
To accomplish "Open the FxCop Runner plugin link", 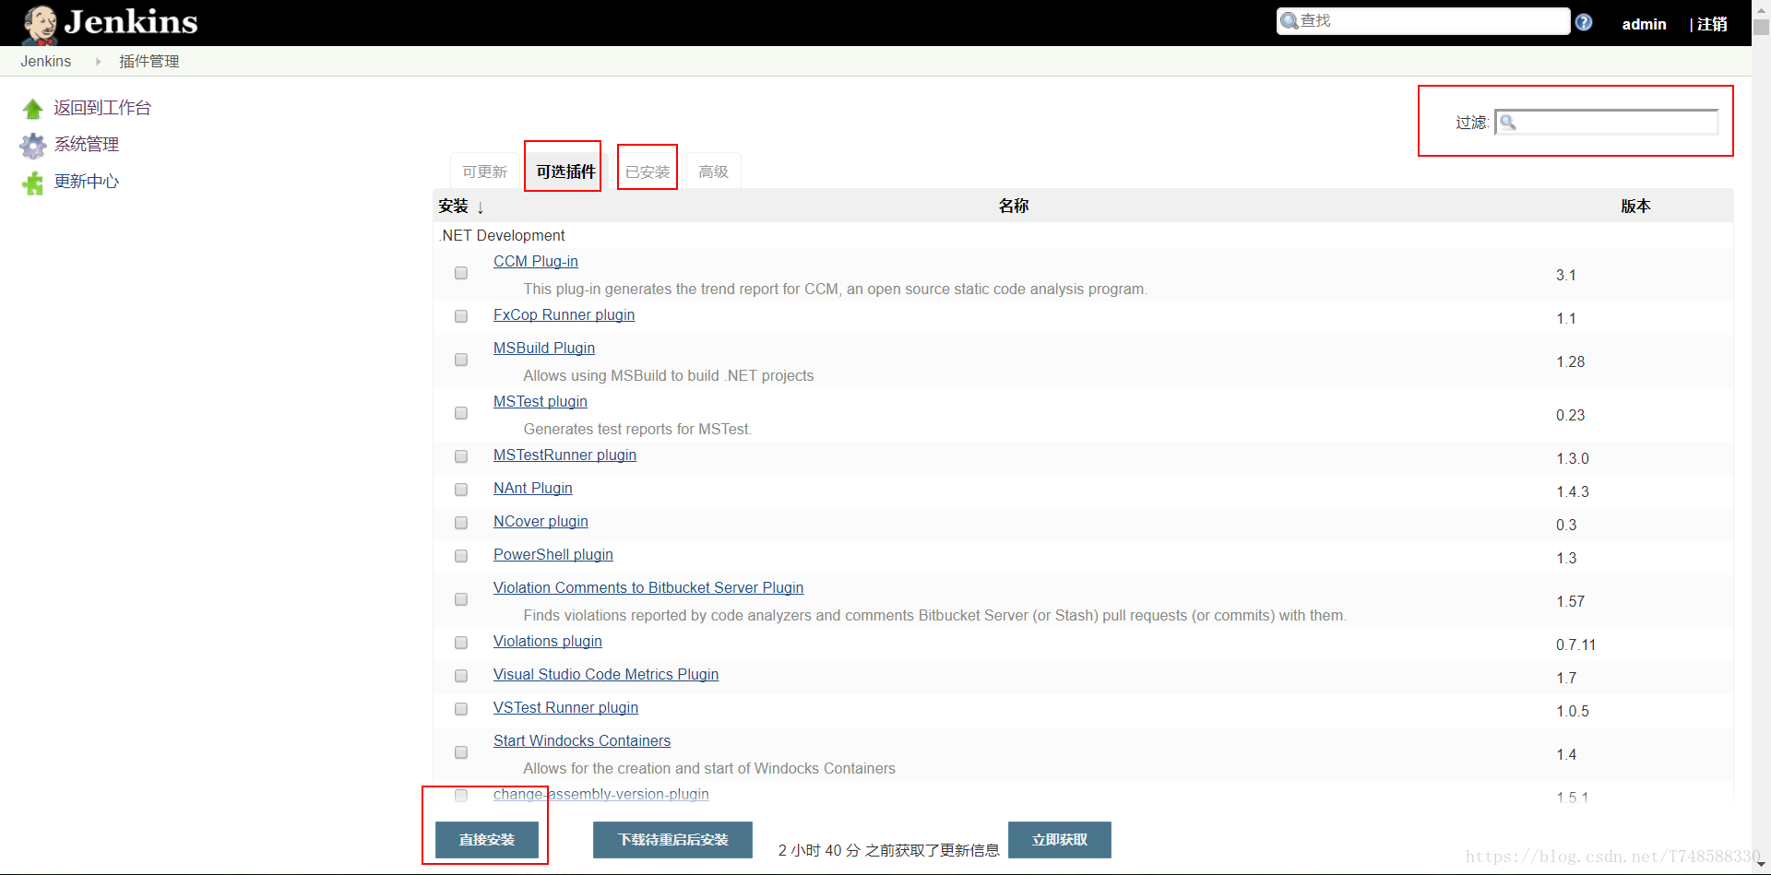I will point(565,315).
